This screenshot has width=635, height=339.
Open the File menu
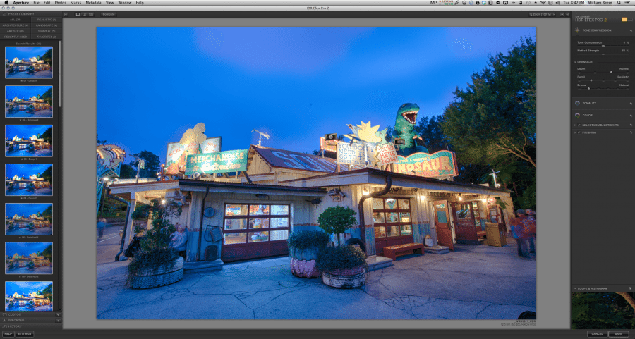pyautogui.click(x=36, y=2)
